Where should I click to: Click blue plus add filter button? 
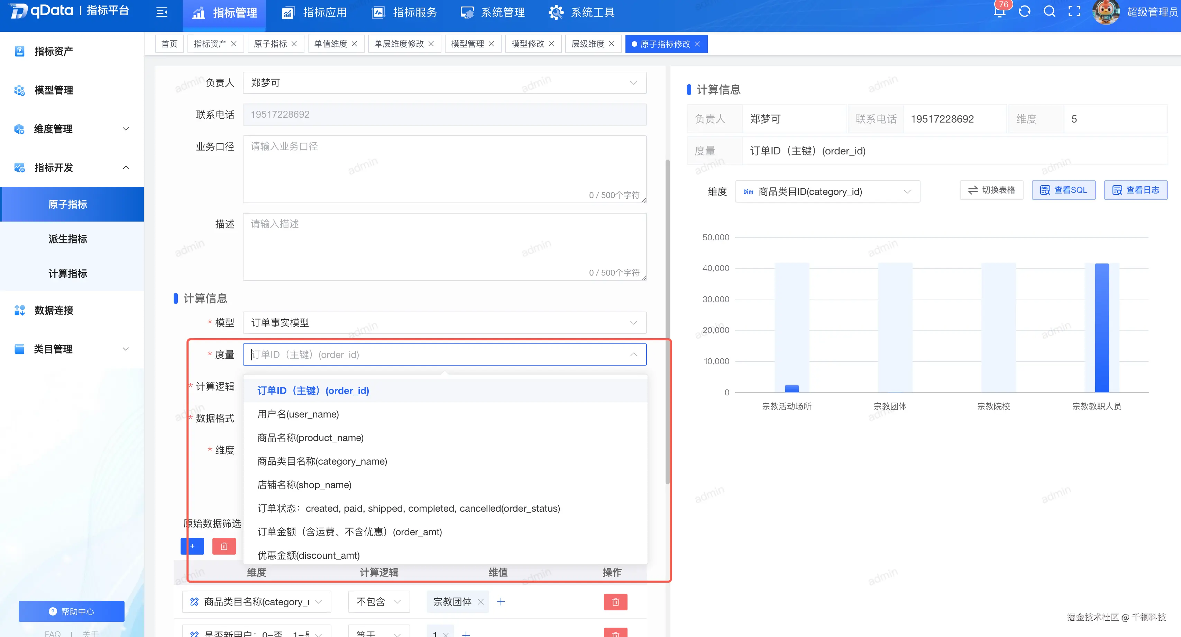pos(192,546)
